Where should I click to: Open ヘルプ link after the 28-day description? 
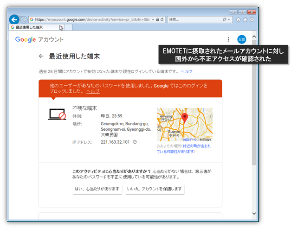coord(186,71)
